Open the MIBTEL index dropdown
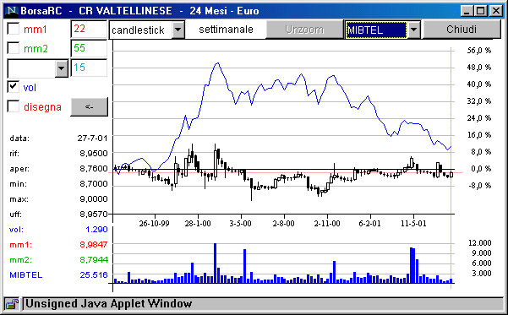The width and height of the screenshot is (508, 315). point(413,30)
